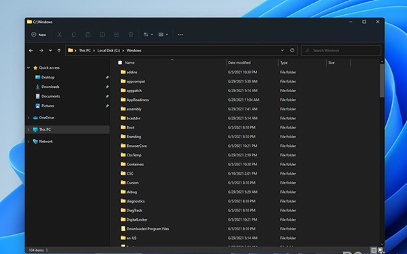The height and width of the screenshot is (254, 407).
Task: Select the bcastdvr folder
Action: point(134,118)
